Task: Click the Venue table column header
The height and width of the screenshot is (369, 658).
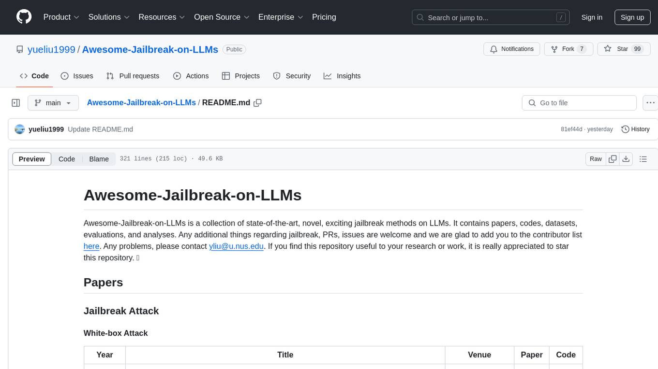Action: click(479, 355)
